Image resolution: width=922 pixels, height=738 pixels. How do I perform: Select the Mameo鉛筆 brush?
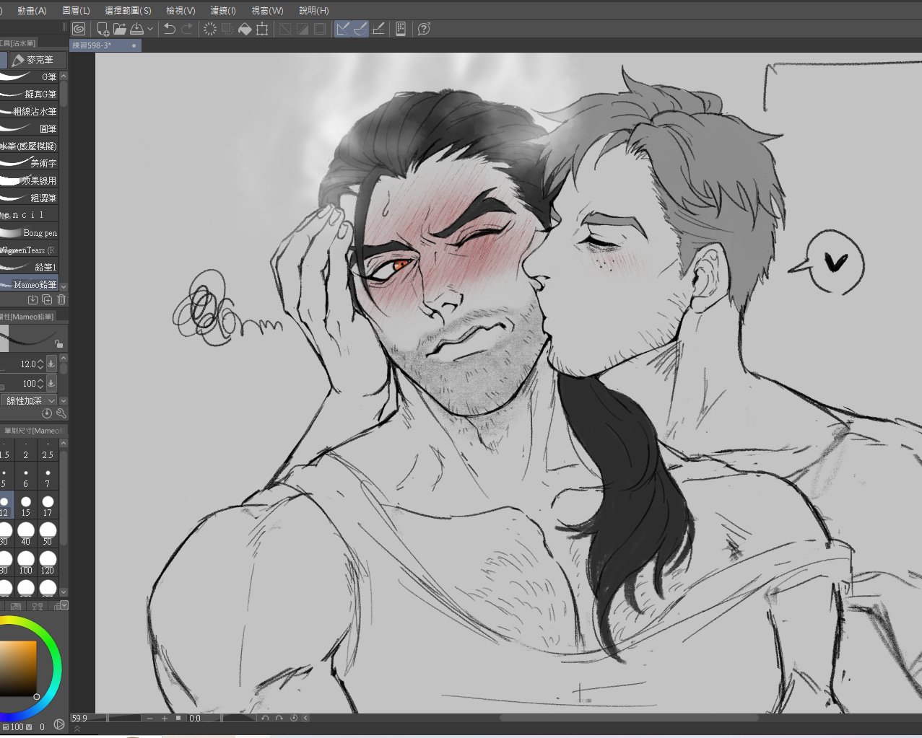click(x=29, y=284)
